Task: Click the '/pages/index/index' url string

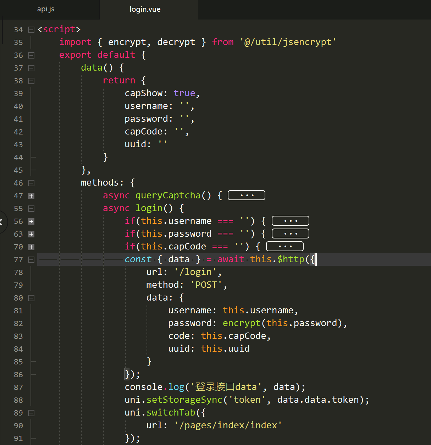Action: 228,425
